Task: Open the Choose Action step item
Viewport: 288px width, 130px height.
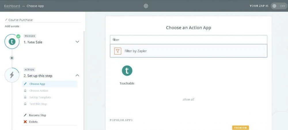Action: [x=39, y=91]
